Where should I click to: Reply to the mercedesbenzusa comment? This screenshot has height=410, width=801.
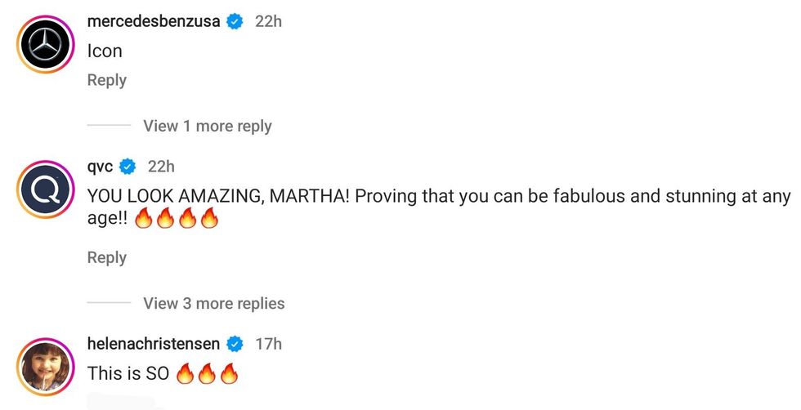click(107, 80)
